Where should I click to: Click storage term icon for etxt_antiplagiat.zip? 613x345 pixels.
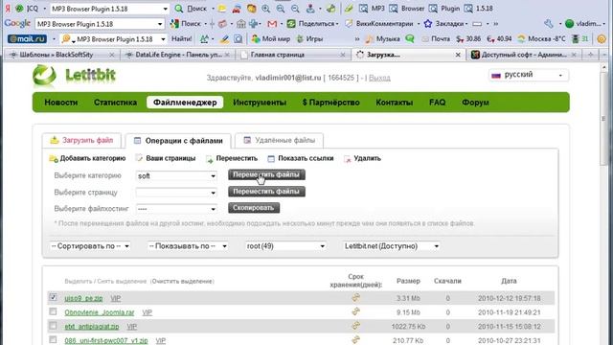[x=355, y=326]
